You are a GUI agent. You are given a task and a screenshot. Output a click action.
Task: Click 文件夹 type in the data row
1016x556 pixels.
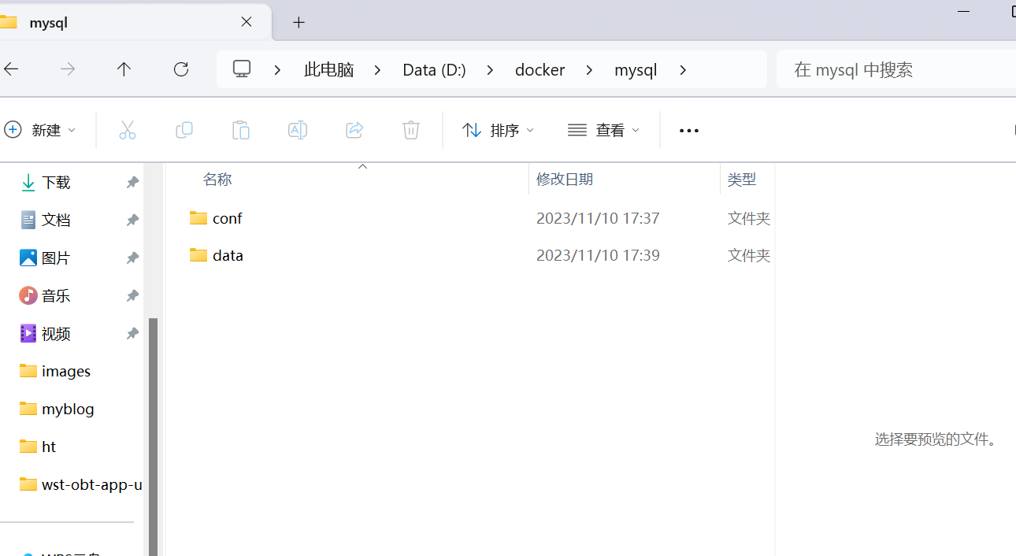(x=749, y=255)
